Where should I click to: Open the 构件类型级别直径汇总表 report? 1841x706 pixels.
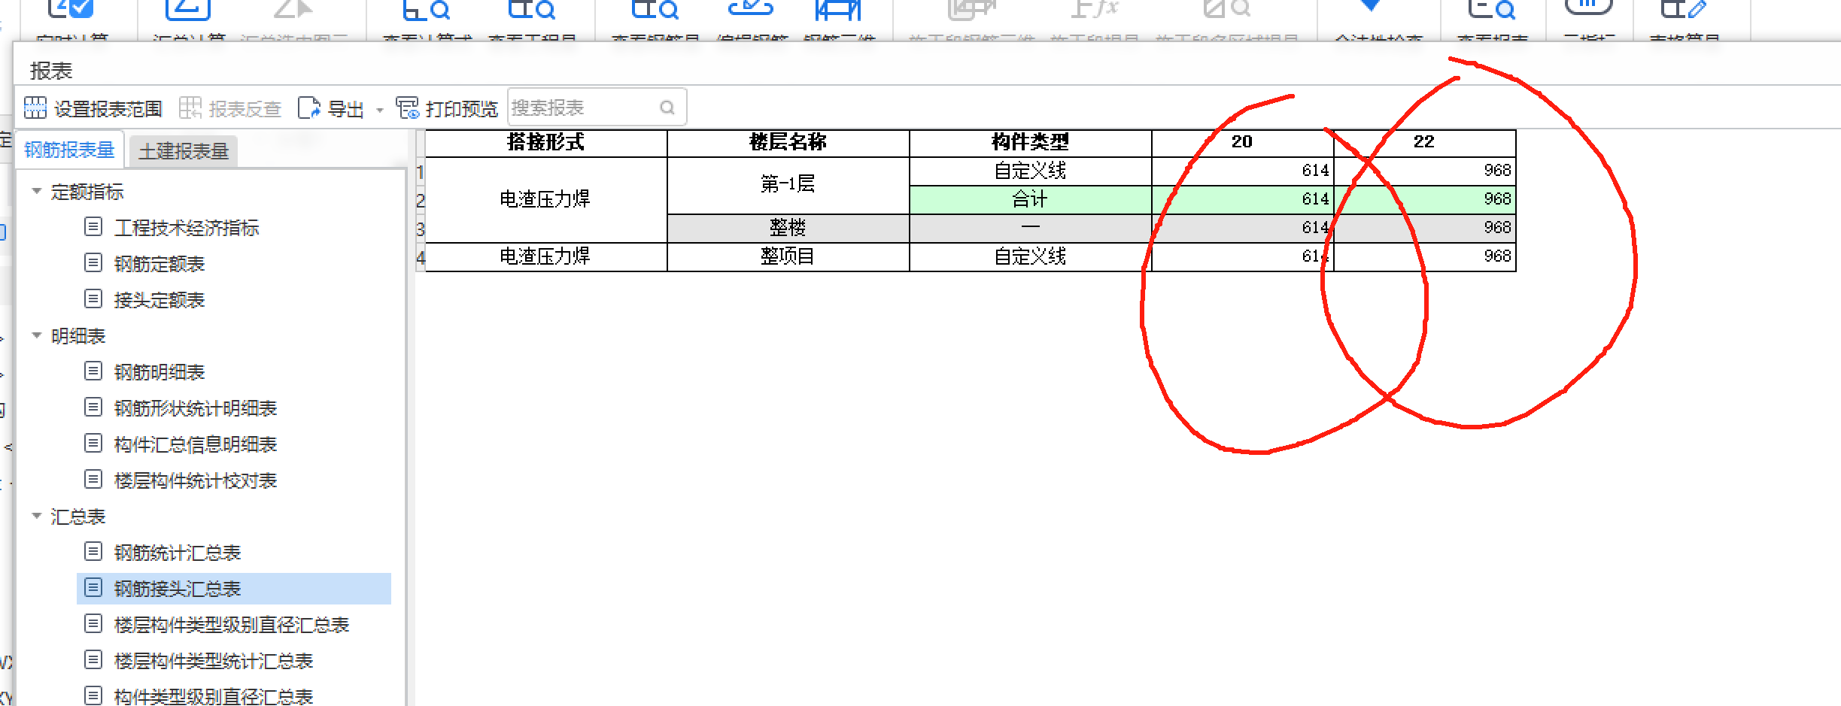point(214,696)
